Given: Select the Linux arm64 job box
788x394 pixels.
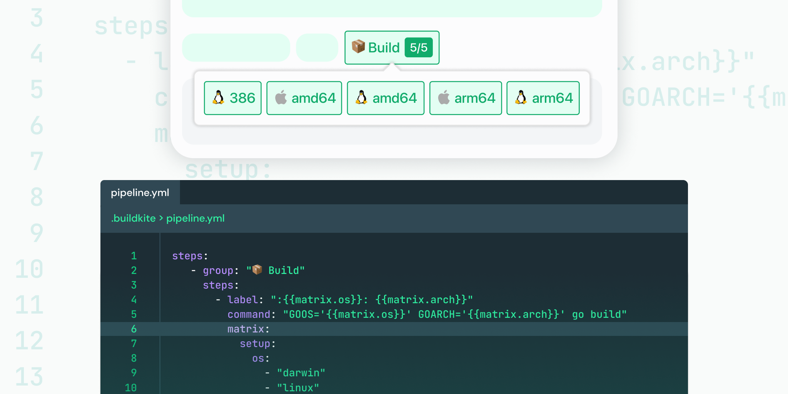Looking at the screenshot, I should point(543,98).
